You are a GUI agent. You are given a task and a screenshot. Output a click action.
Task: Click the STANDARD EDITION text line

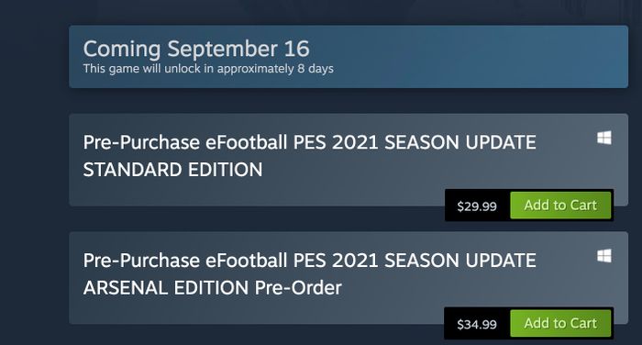coord(172,170)
